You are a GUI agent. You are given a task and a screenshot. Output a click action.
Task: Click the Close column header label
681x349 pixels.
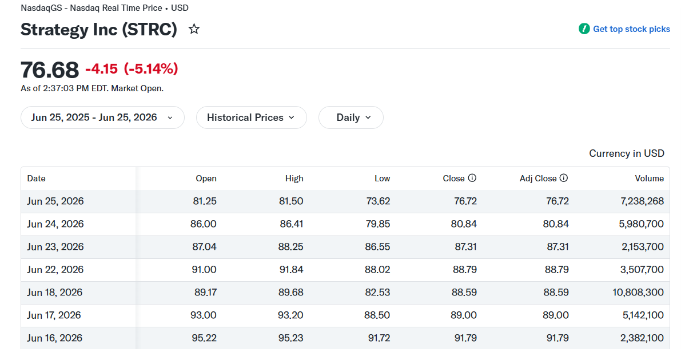[x=454, y=178]
